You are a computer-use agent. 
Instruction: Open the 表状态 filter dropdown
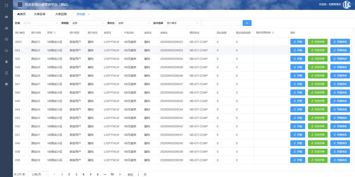tap(134, 23)
